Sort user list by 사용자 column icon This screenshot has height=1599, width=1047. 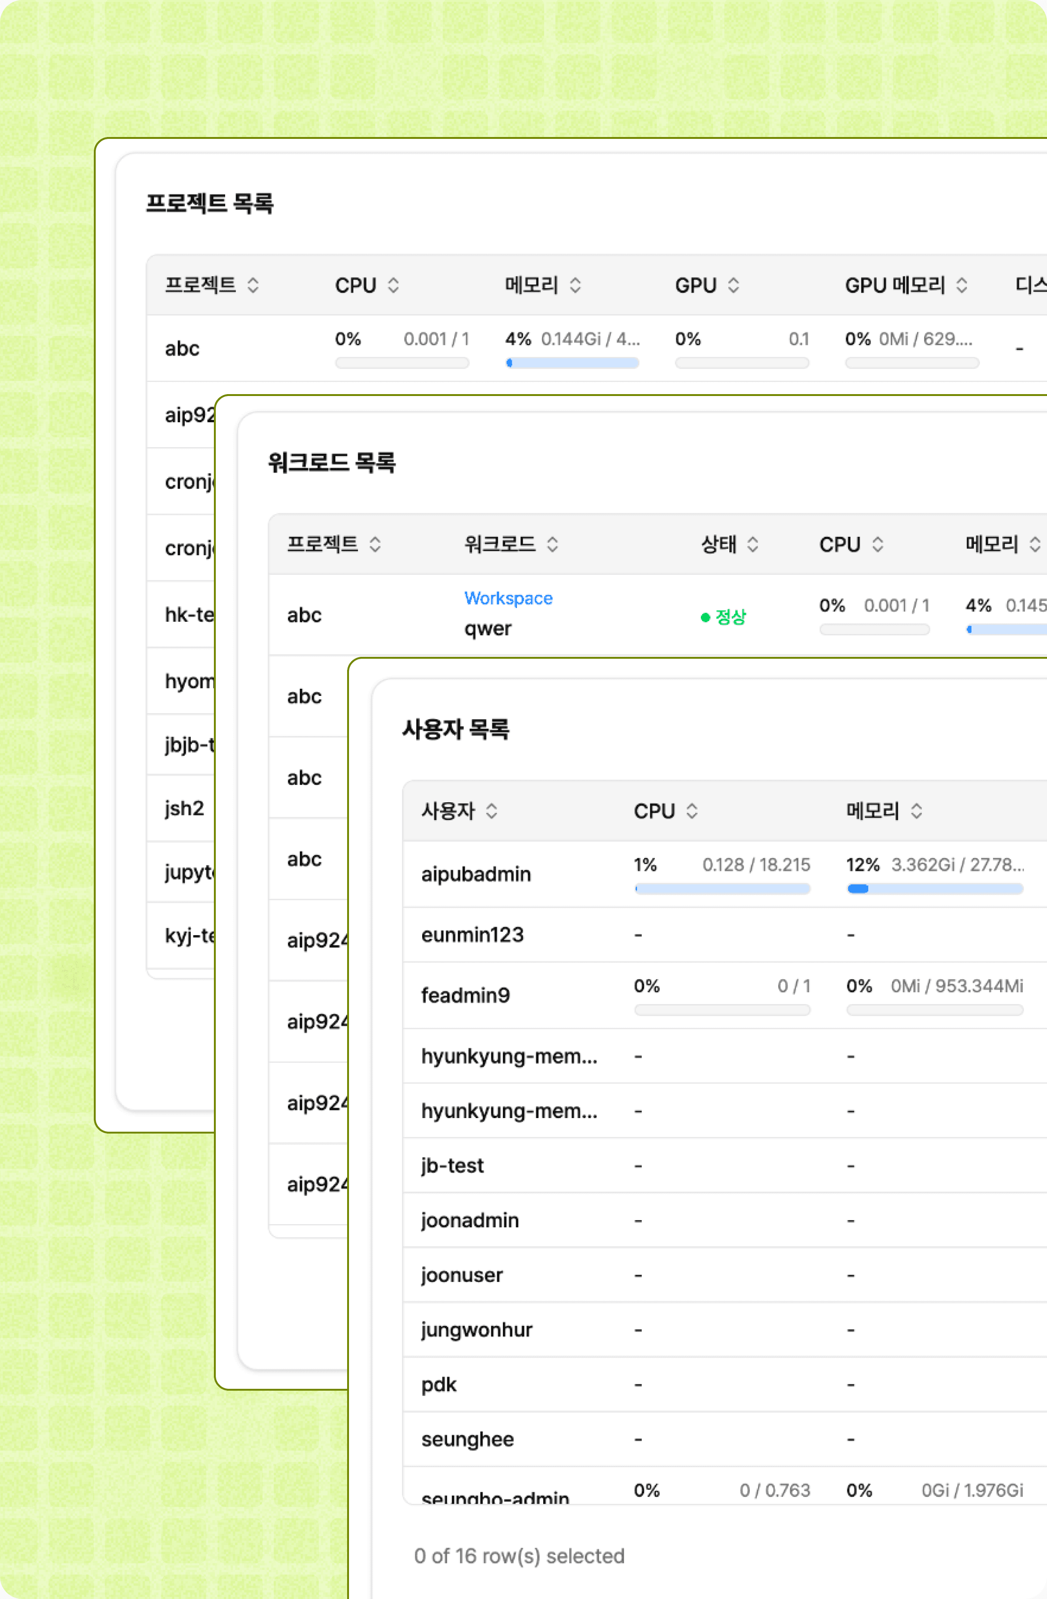click(x=492, y=811)
